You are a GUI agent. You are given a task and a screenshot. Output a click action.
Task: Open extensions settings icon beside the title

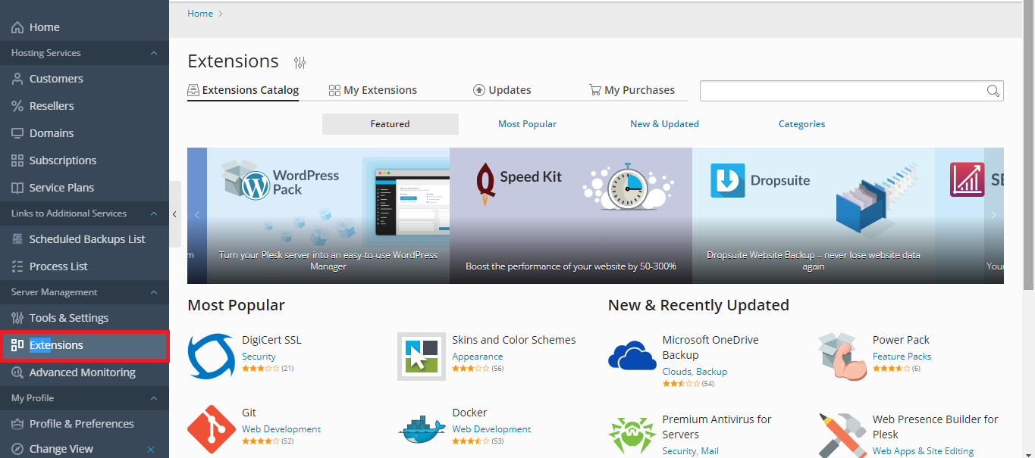tap(300, 63)
